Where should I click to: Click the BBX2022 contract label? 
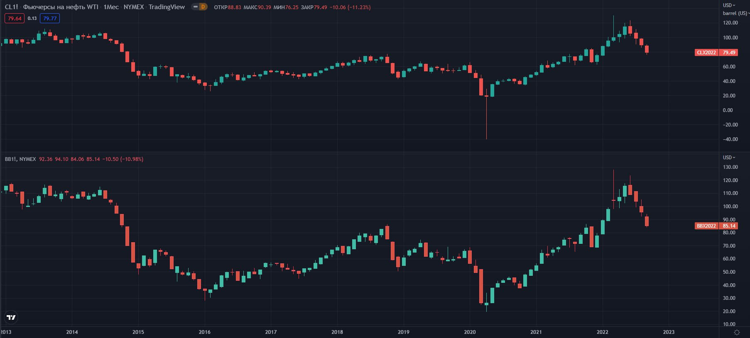point(706,226)
